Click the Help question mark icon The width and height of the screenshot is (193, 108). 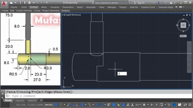[171, 3]
